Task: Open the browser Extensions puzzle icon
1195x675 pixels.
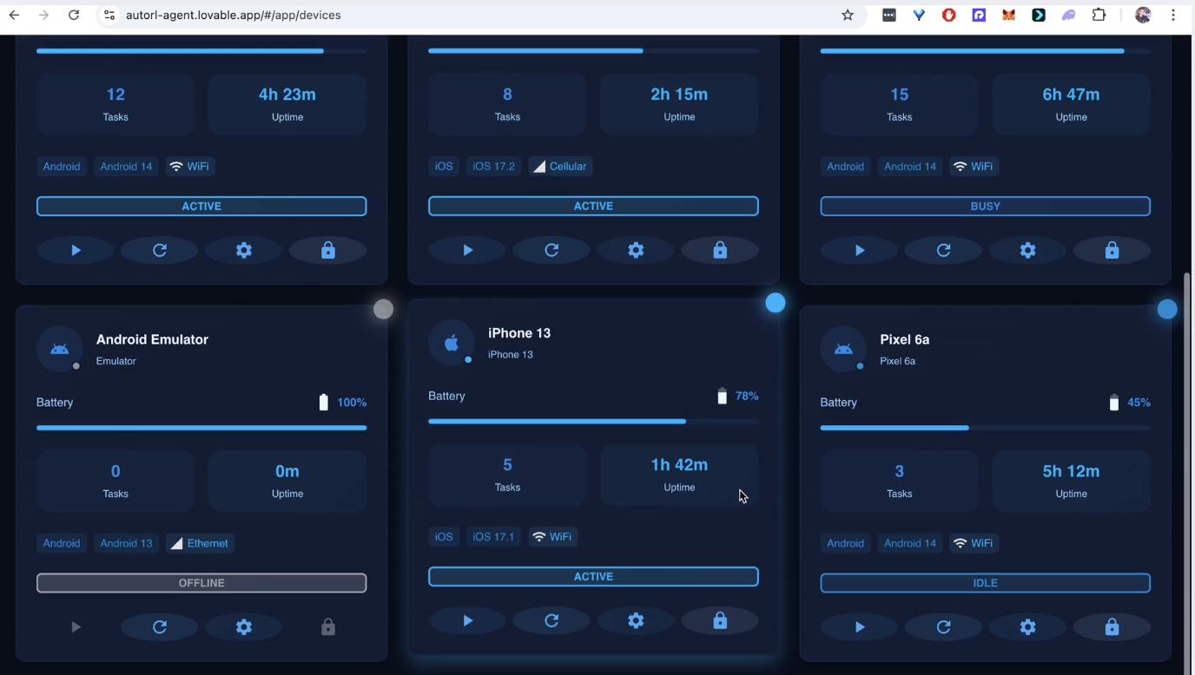Action: 1099,15
